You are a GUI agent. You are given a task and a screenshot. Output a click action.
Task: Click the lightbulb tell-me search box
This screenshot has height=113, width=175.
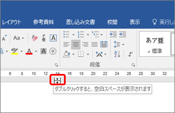click(x=163, y=22)
